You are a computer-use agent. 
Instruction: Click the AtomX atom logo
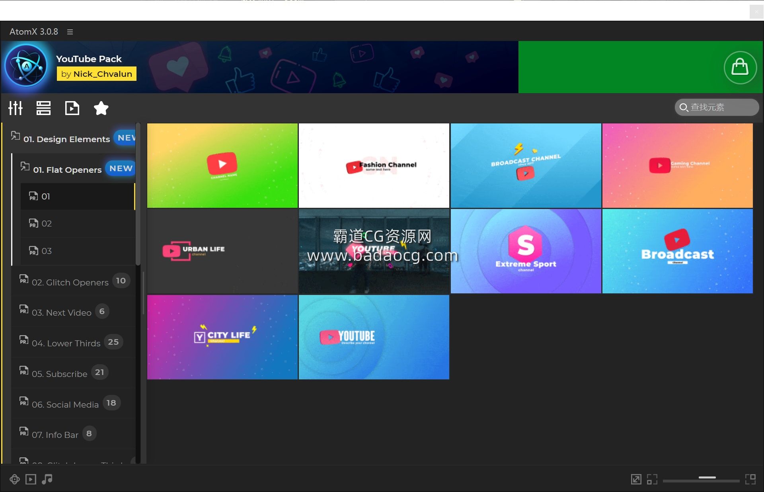27,66
